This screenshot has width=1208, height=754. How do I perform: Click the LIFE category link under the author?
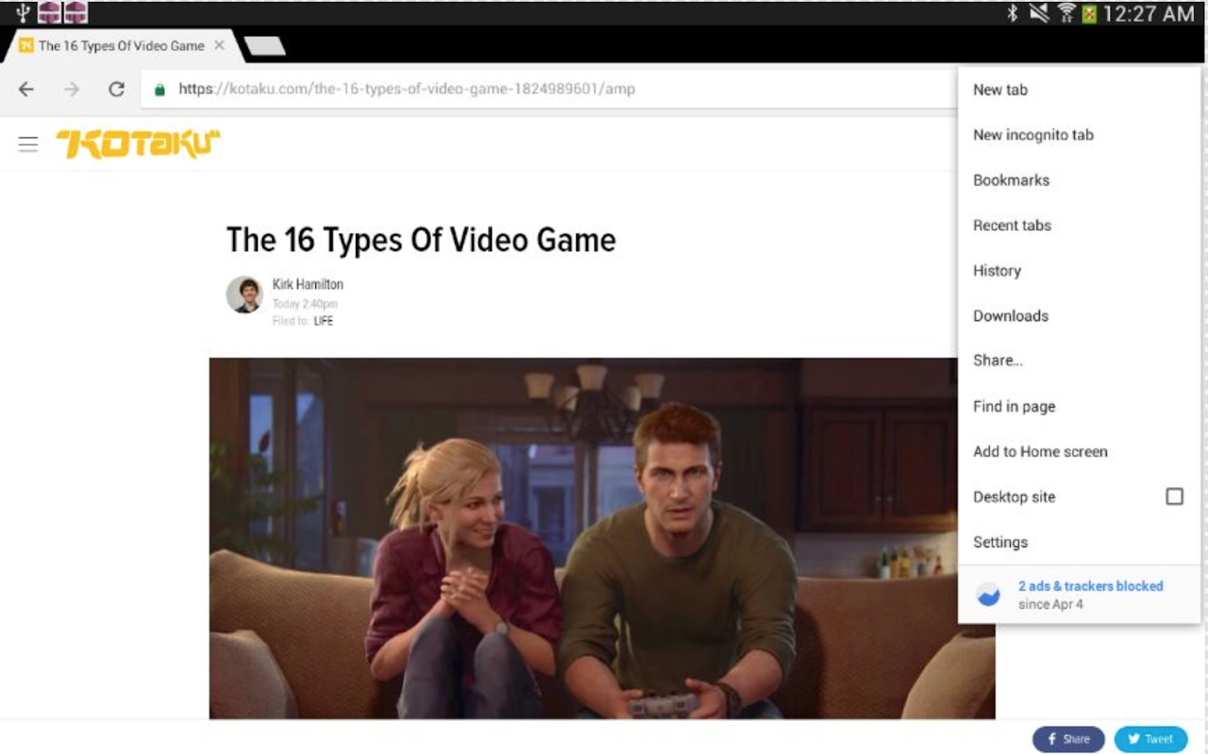(x=323, y=321)
